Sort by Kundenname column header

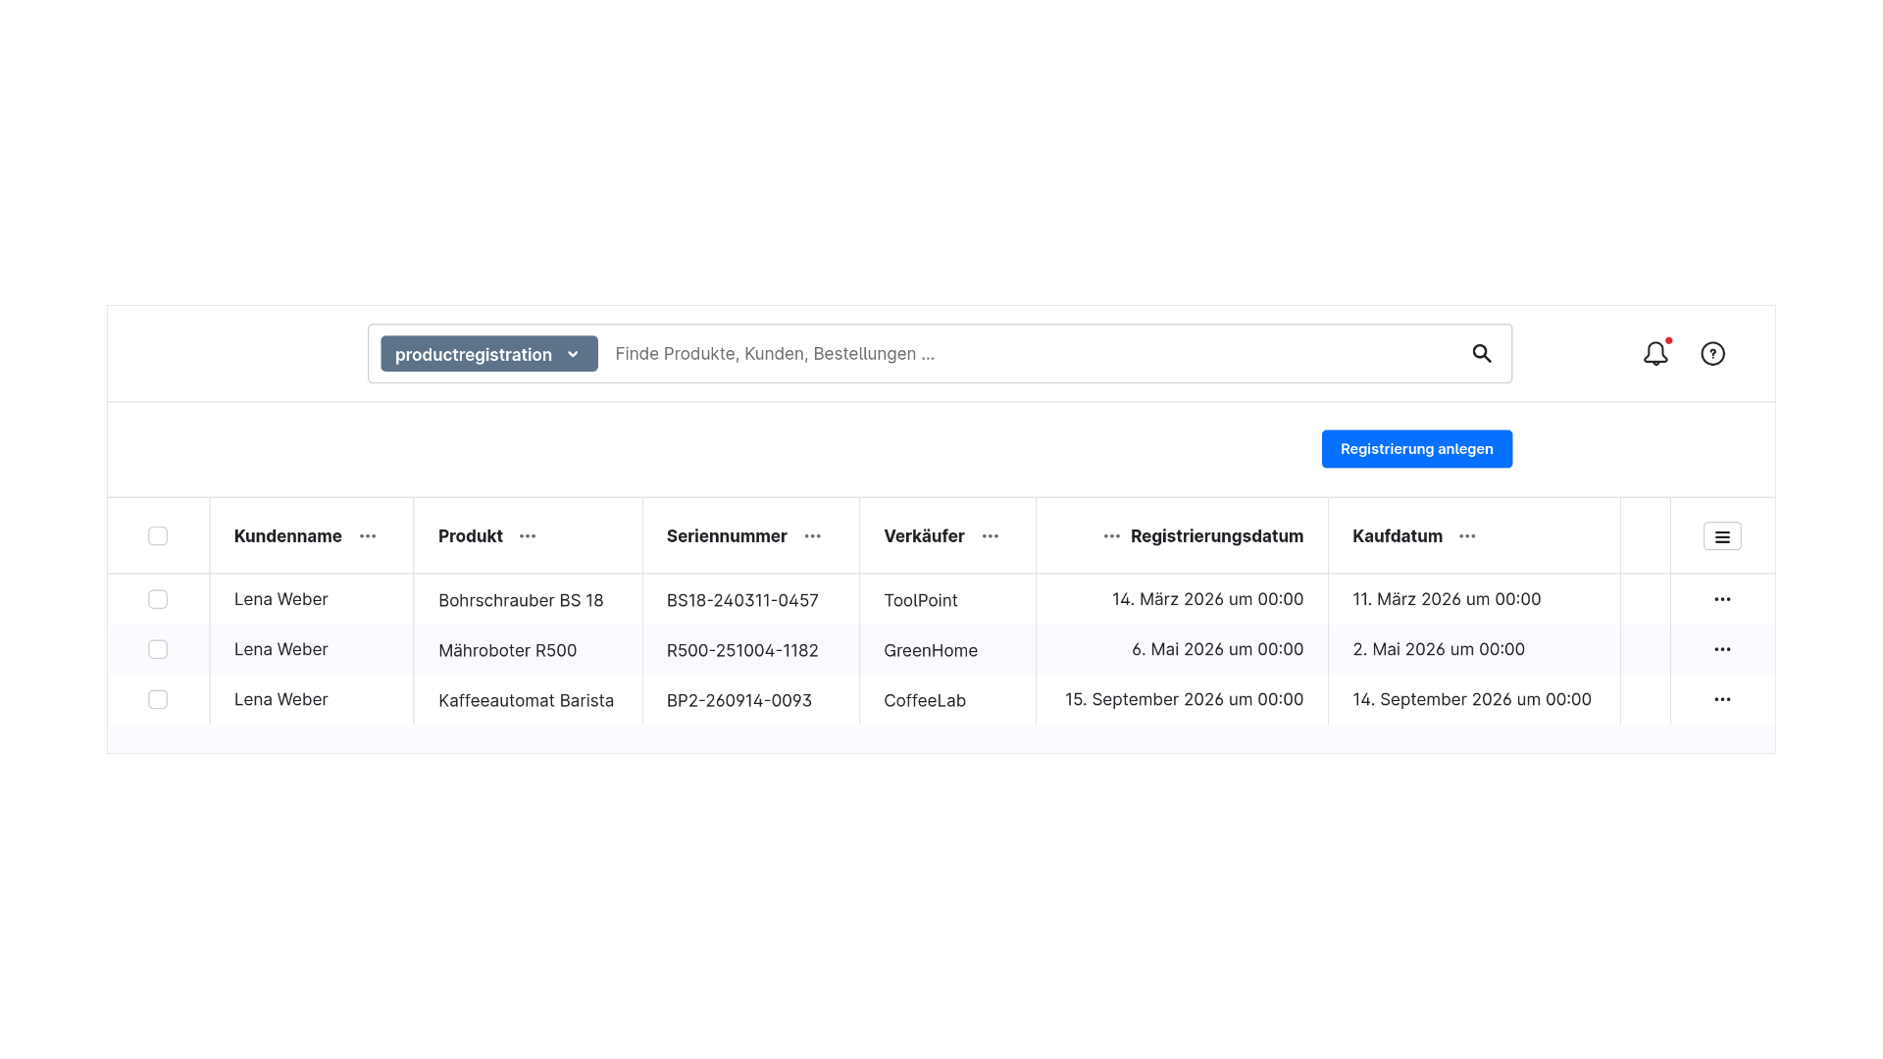288,536
